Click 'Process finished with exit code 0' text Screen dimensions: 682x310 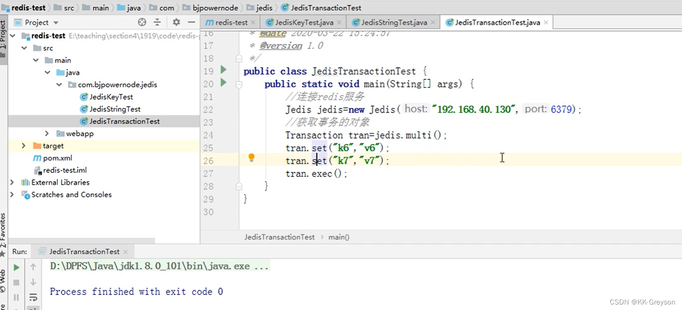click(x=136, y=292)
